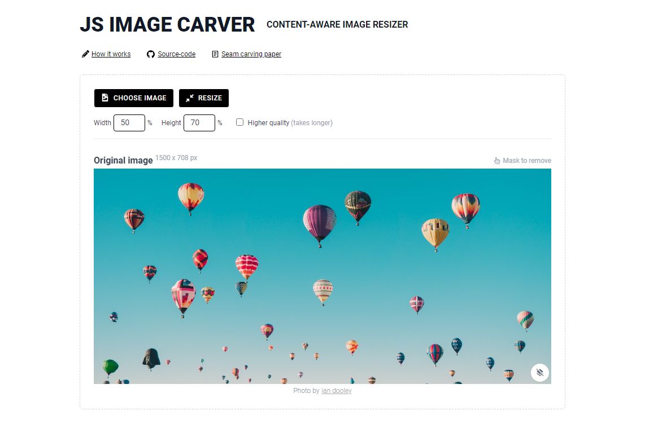Click the shrink arrows icon in Resize button
645x446 pixels.
click(190, 98)
